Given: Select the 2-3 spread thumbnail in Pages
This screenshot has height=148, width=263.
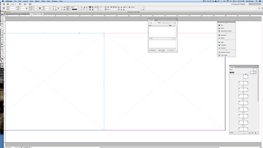Looking at the screenshot, I should 243,83.
